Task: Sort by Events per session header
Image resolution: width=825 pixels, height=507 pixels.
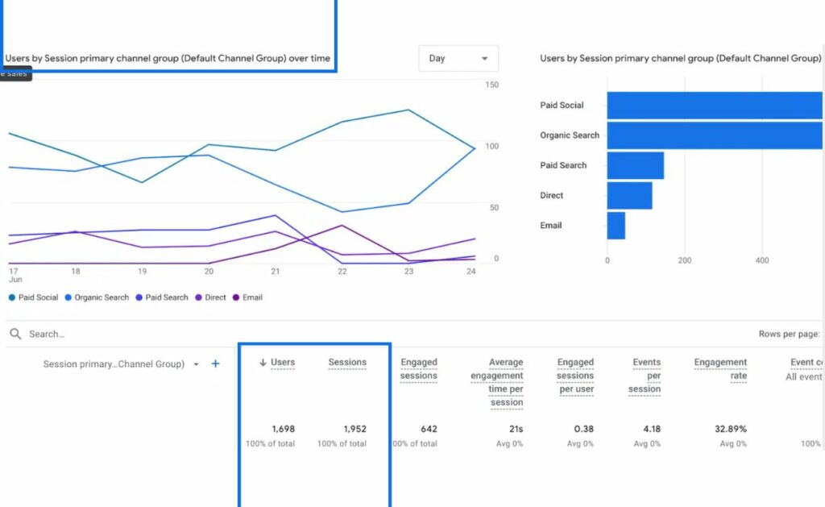Action: (x=645, y=376)
